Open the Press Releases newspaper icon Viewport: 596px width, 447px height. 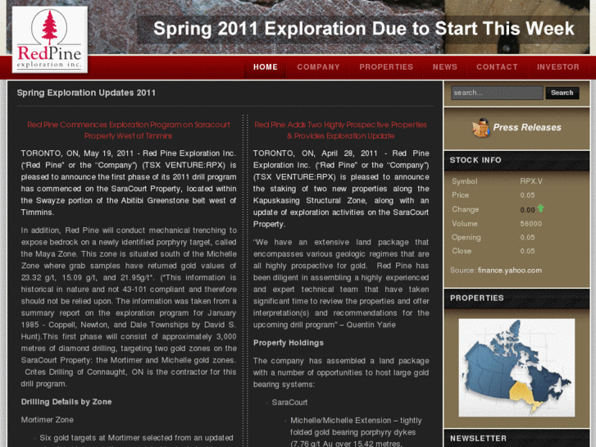pos(481,128)
